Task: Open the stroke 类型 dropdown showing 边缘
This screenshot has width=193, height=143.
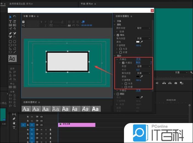Action: pos(144,66)
